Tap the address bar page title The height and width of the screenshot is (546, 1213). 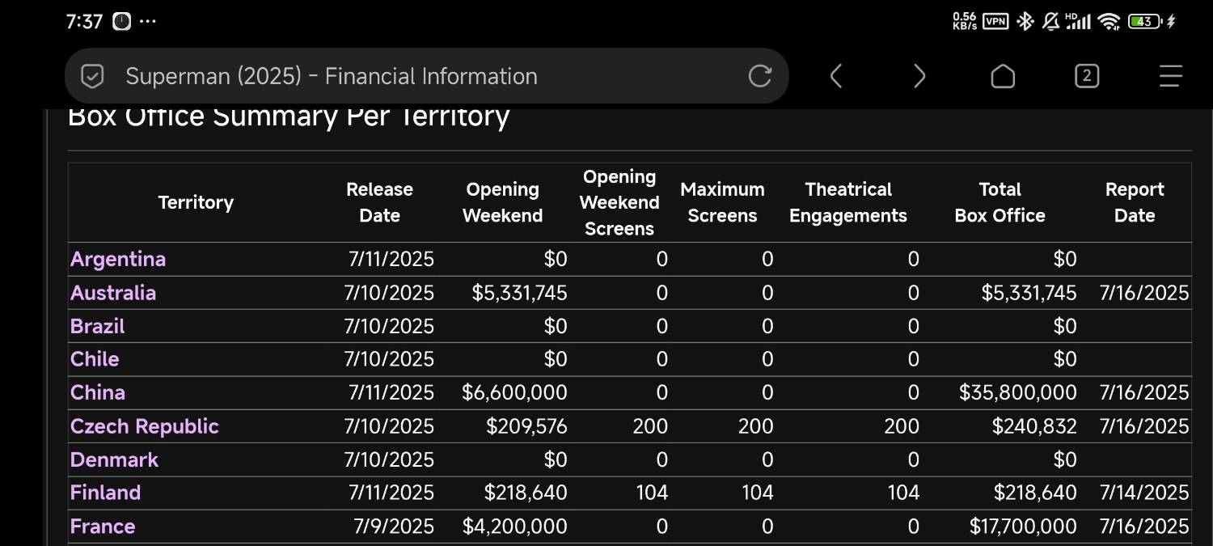(x=332, y=77)
